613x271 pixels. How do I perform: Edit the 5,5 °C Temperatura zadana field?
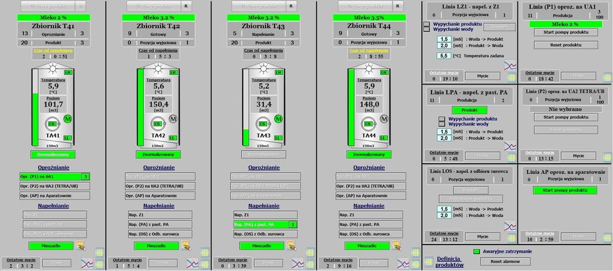(x=443, y=56)
